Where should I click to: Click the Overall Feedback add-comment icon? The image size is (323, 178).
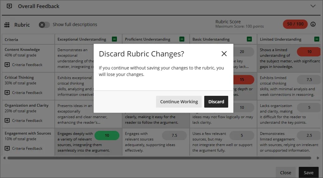tap(9, 6)
